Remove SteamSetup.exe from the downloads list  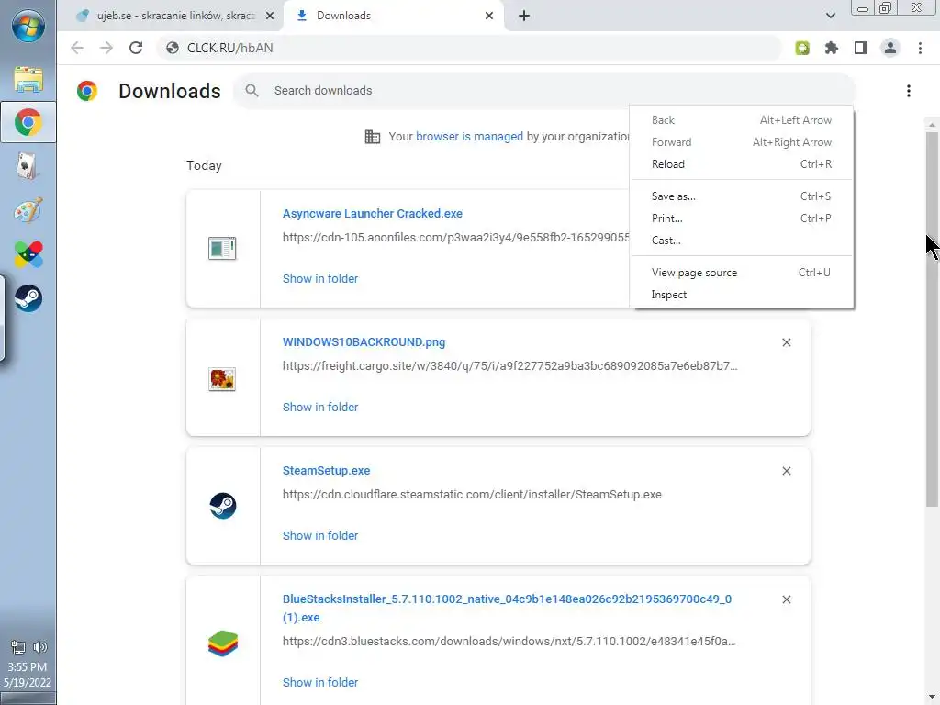(x=787, y=471)
